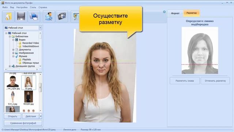
Task: Open the Файл menu
Action: click(x=5, y=7)
